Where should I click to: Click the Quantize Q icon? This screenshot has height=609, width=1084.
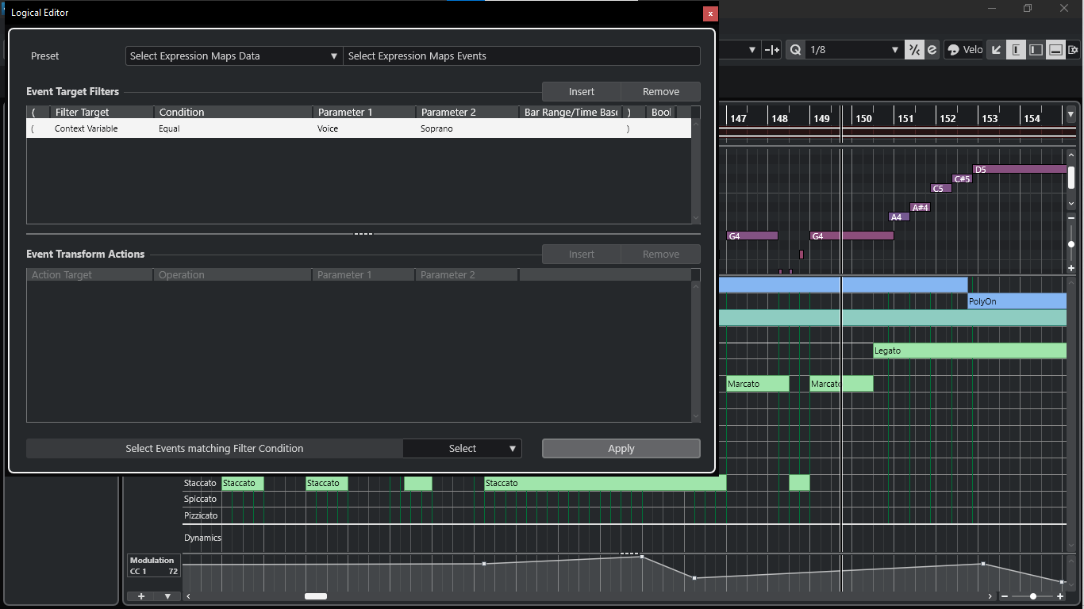(x=795, y=50)
